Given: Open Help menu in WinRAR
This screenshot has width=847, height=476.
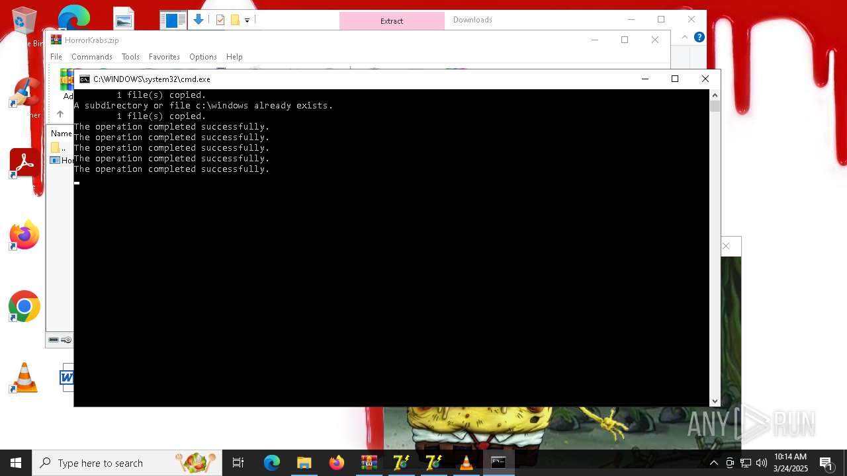Looking at the screenshot, I should point(234,57).
